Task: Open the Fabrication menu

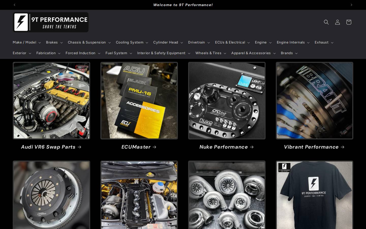Action: click(x=48, y=53)
